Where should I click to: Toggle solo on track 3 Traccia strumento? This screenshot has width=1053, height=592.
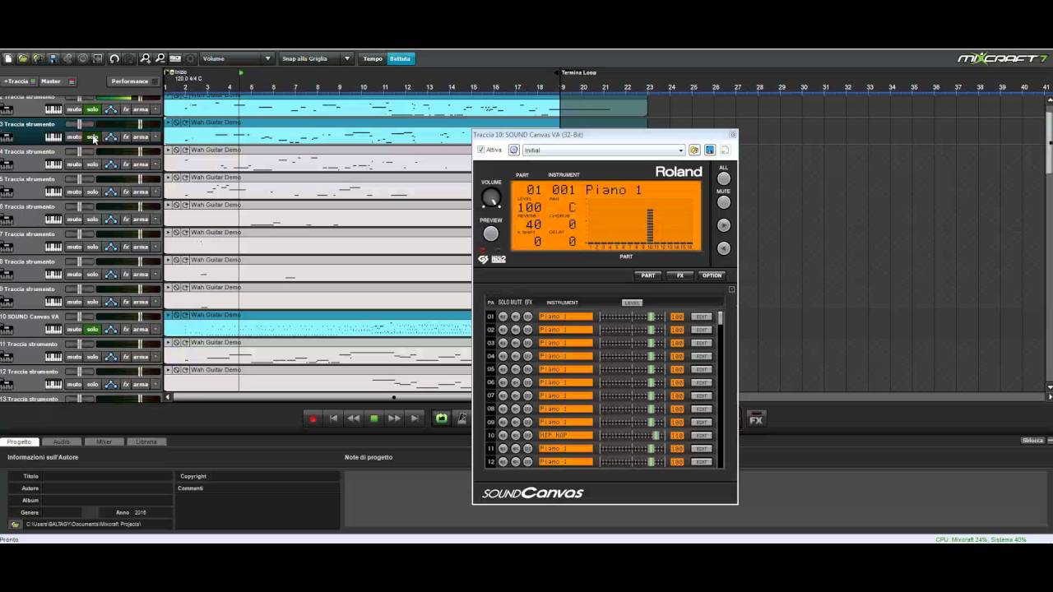[x=92, y=137]
